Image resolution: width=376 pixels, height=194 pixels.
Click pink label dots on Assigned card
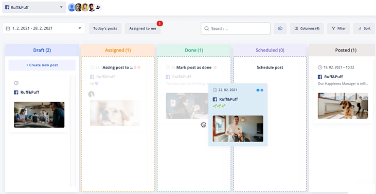(x=137, y=67)
